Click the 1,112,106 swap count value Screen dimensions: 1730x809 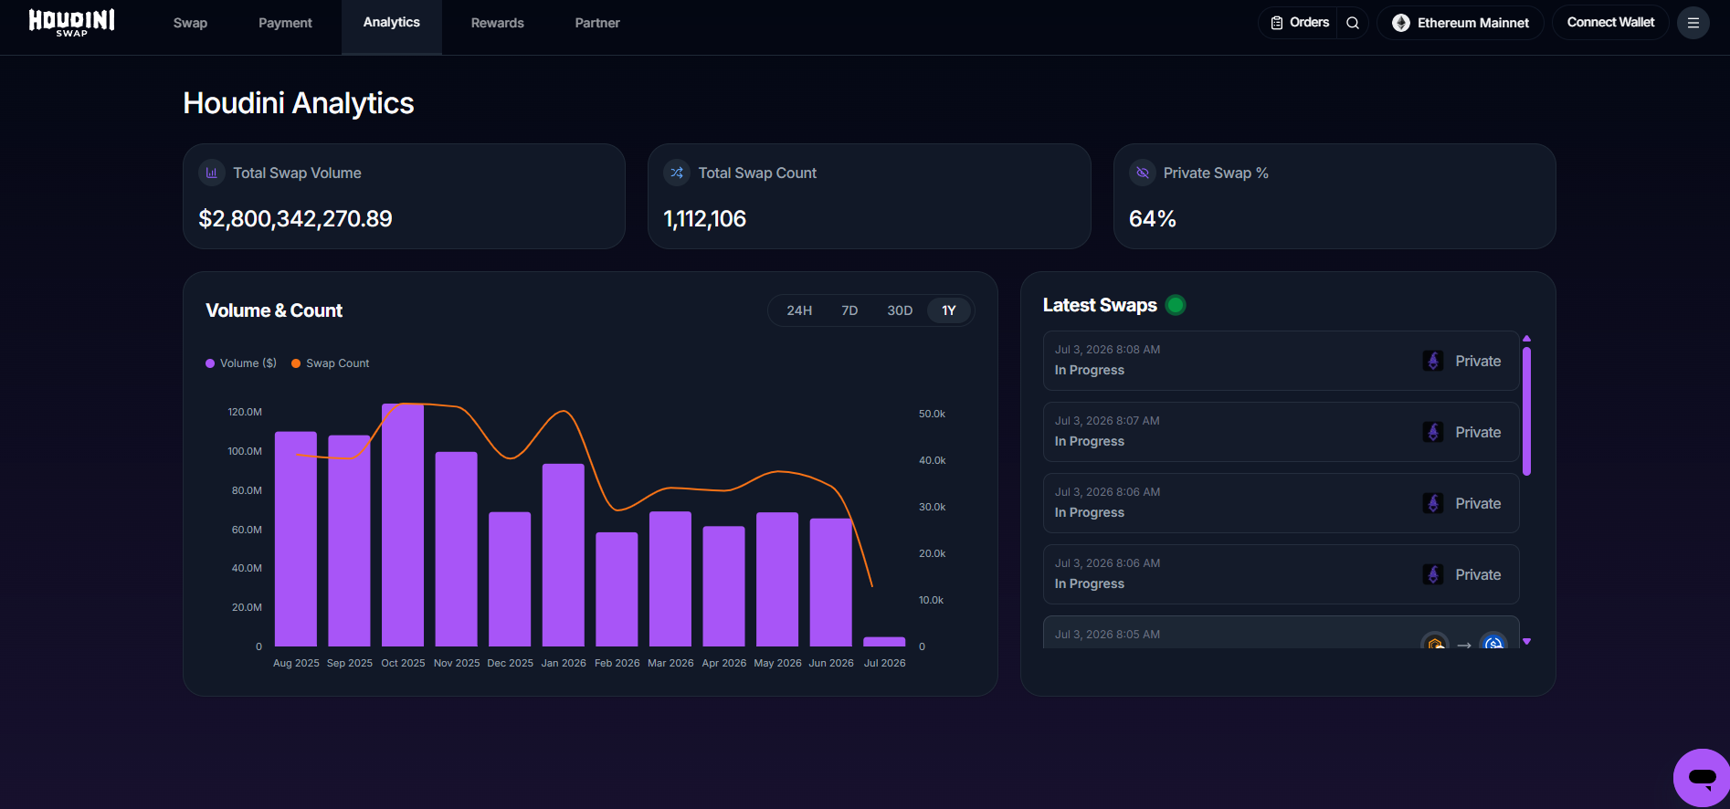pyautogui.click(x=704, y=219)
